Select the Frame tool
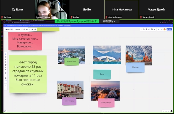 (x=6, y=76)
